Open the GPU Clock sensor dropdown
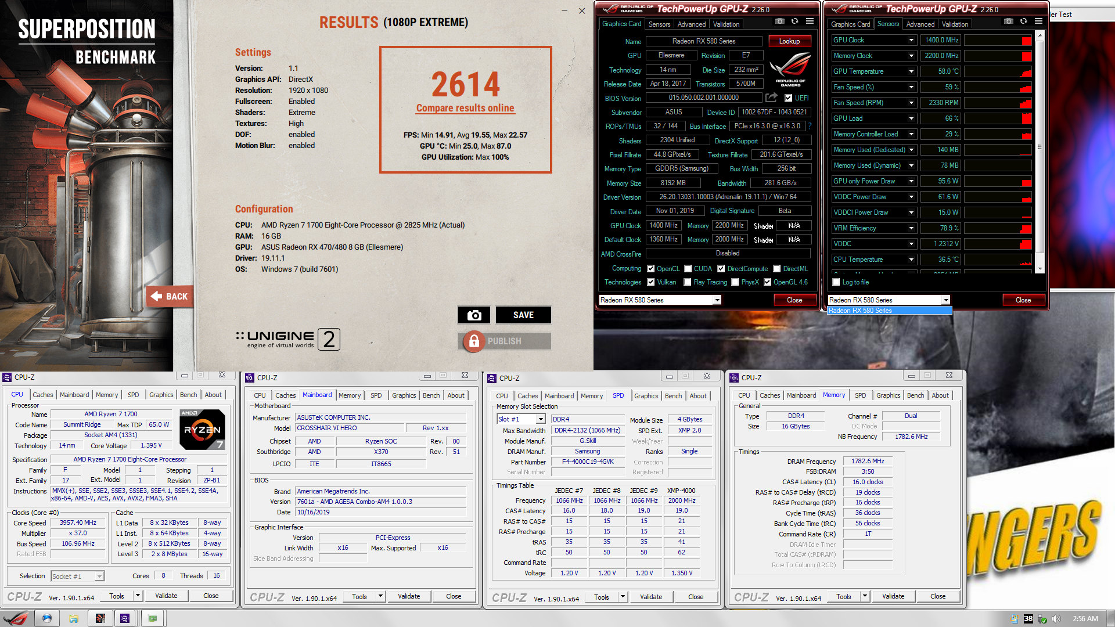 click(x=911, y=40)
